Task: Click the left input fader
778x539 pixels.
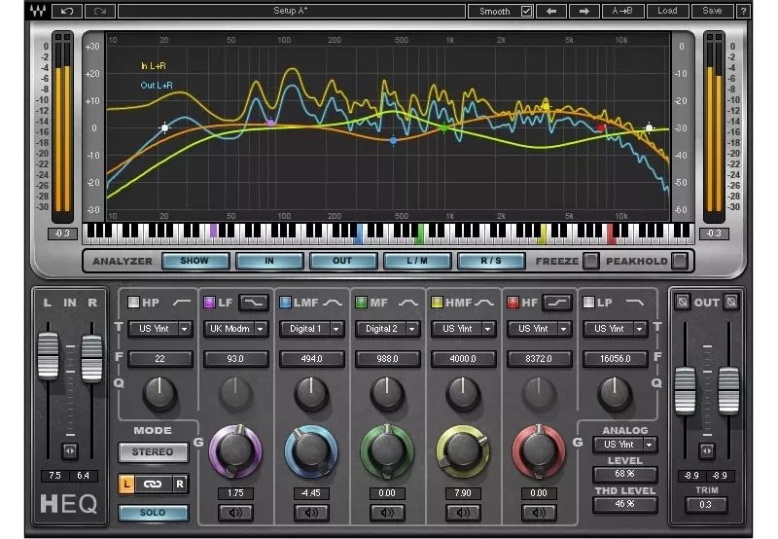Action: coord(48,356)
